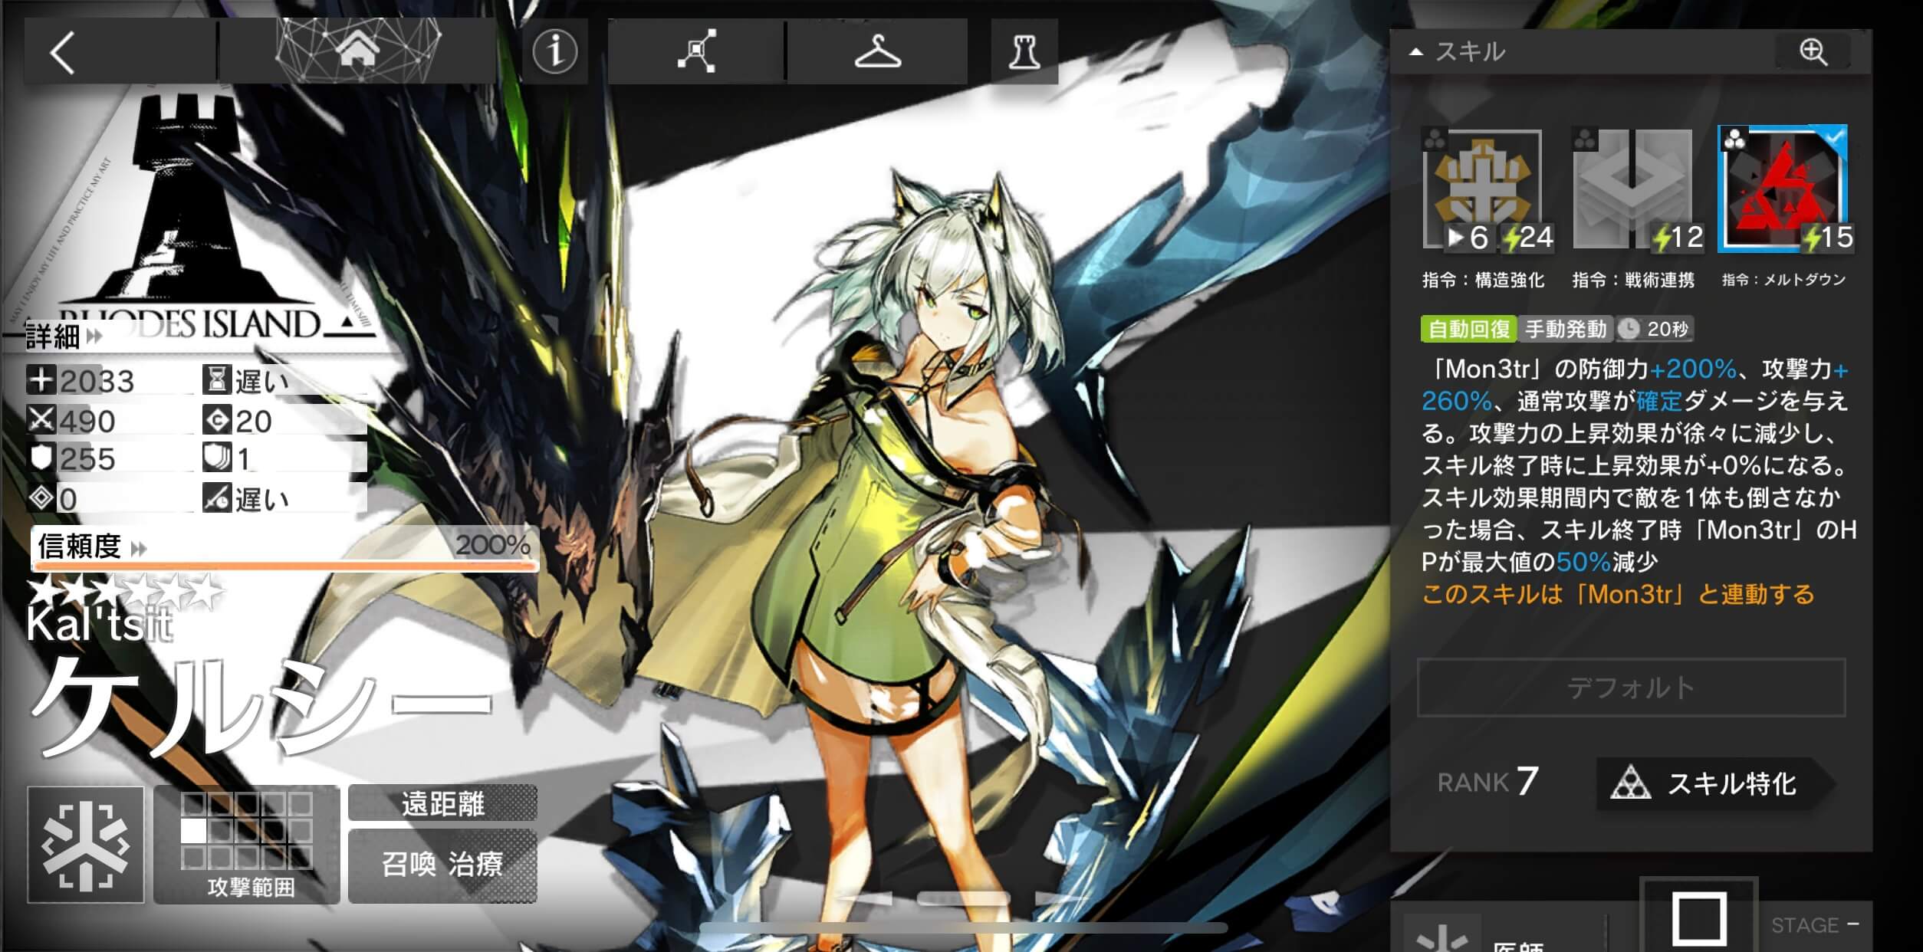Click the attack stat value 490
The width and height of the screenshot is (1923, 952).
tap(87, 421)
